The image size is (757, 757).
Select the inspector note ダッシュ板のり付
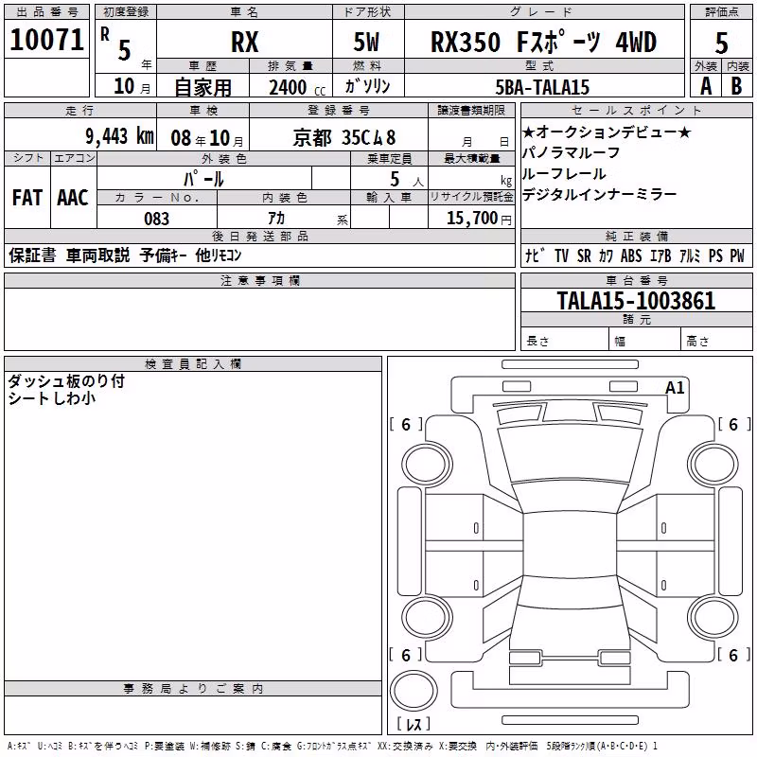[x=66, y=381]
